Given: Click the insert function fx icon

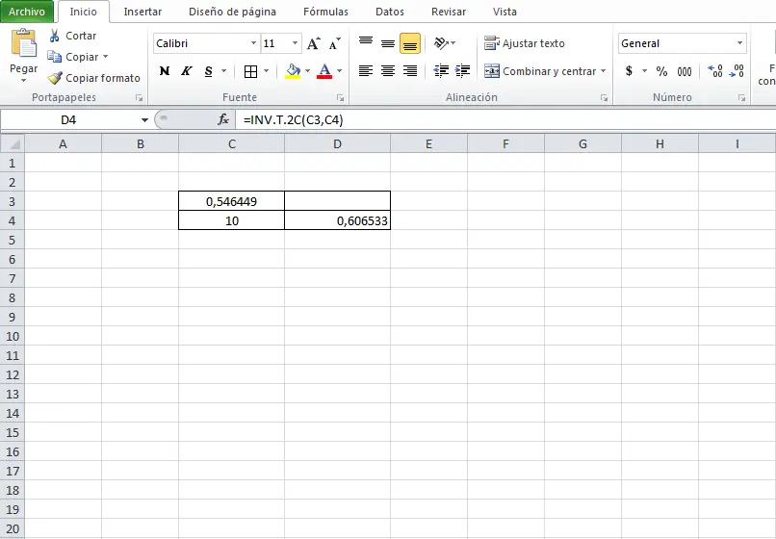Looking at the screenshot, I should pos(223,119).
